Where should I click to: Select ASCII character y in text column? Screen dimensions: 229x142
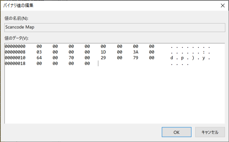204,58
